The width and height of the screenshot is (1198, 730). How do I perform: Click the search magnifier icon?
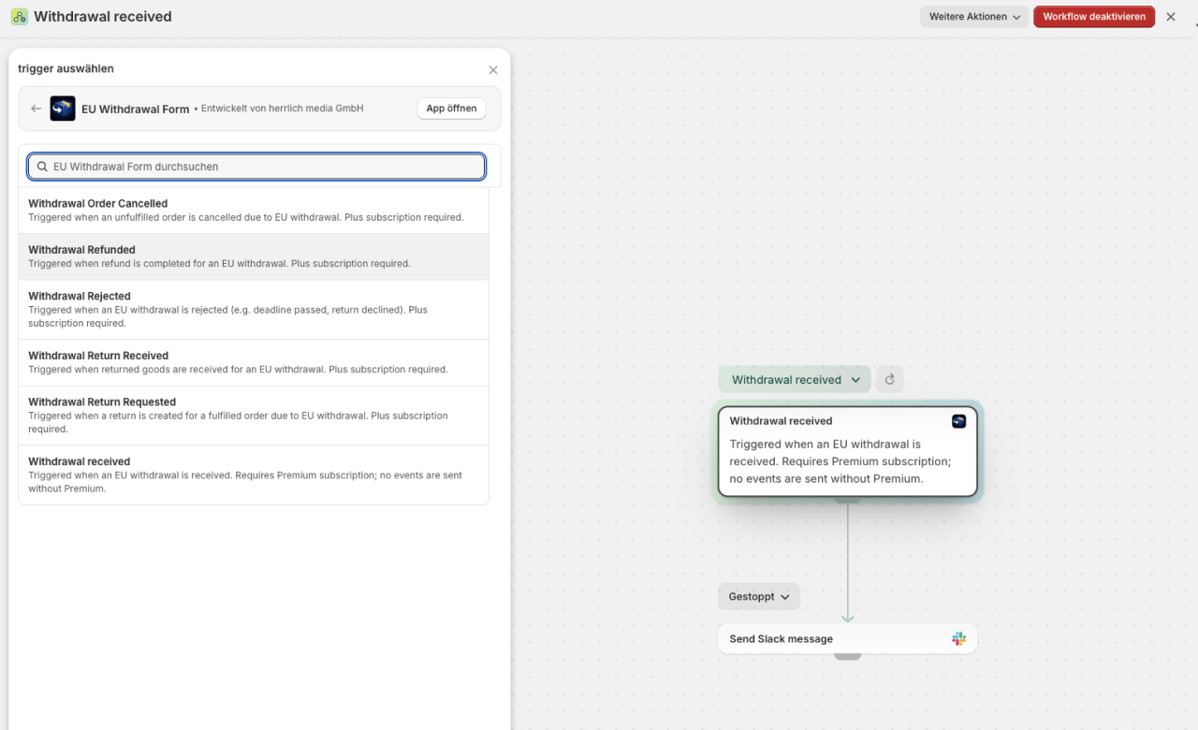(42, 167)
